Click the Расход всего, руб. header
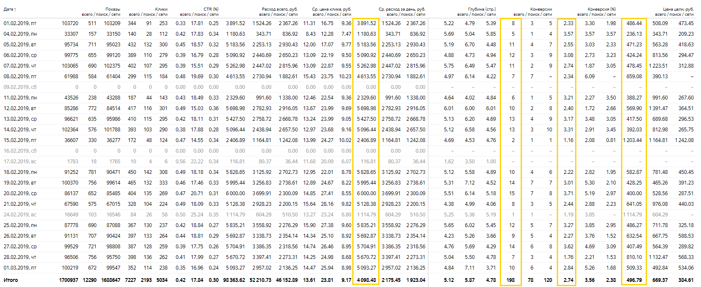Viewport: 701px width, 287px height. (x=279, y=9)
